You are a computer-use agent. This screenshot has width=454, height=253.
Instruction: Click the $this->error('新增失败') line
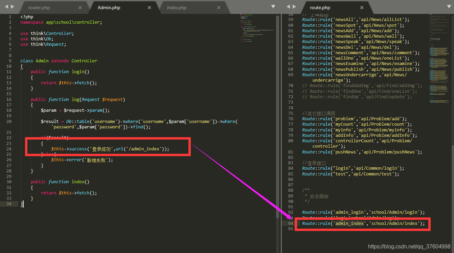click(82, 160)
